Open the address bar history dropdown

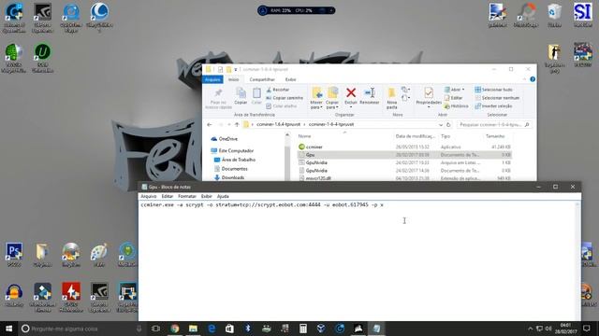pyautogui.click(x=441, y=124)
